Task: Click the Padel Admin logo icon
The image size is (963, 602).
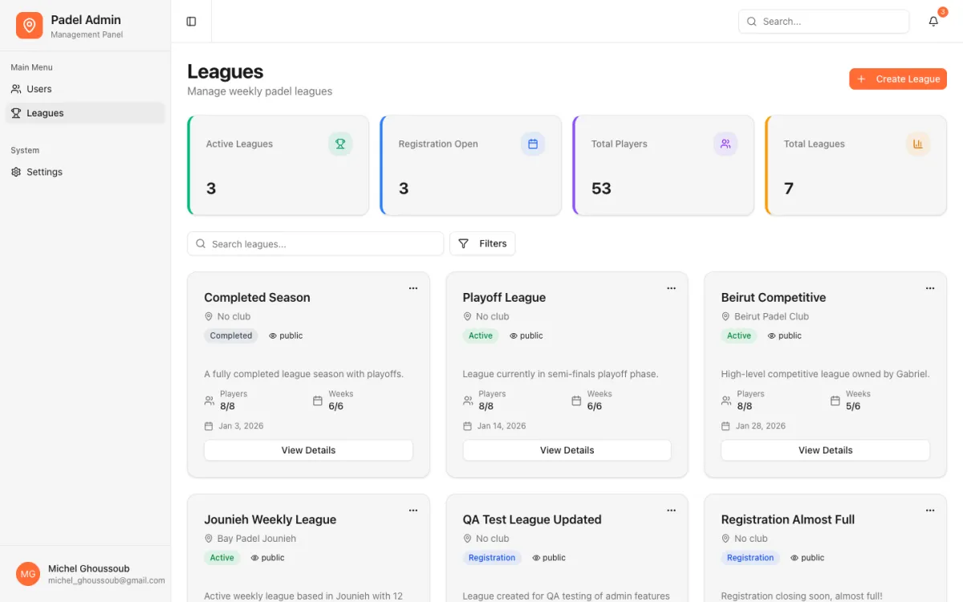Action: 30,26
